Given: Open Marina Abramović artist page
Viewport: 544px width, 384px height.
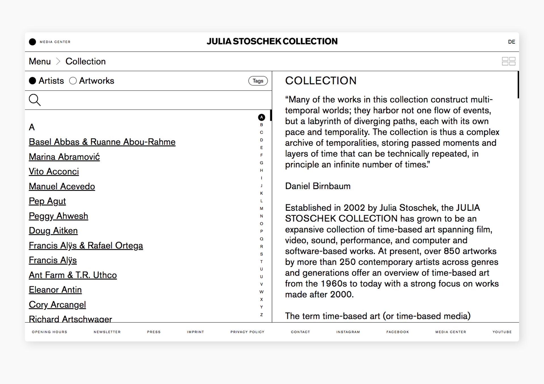Looking at the screenshot, I should pos(64,157).
